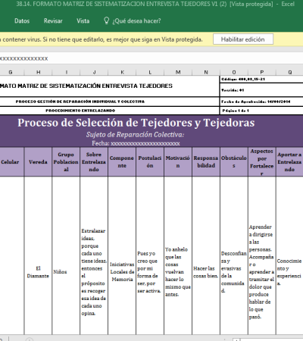This screenshot has height=341, width=303.
Task: Click the 'Sobre Entrelazando' header cell
Action: (94, 162)
